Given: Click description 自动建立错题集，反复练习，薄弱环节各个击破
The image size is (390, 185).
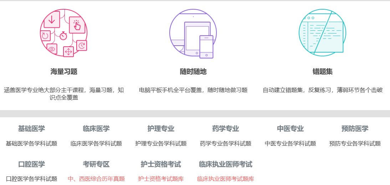Looking at the screenshot, I should pyautogui.click(x=323, y=90).
